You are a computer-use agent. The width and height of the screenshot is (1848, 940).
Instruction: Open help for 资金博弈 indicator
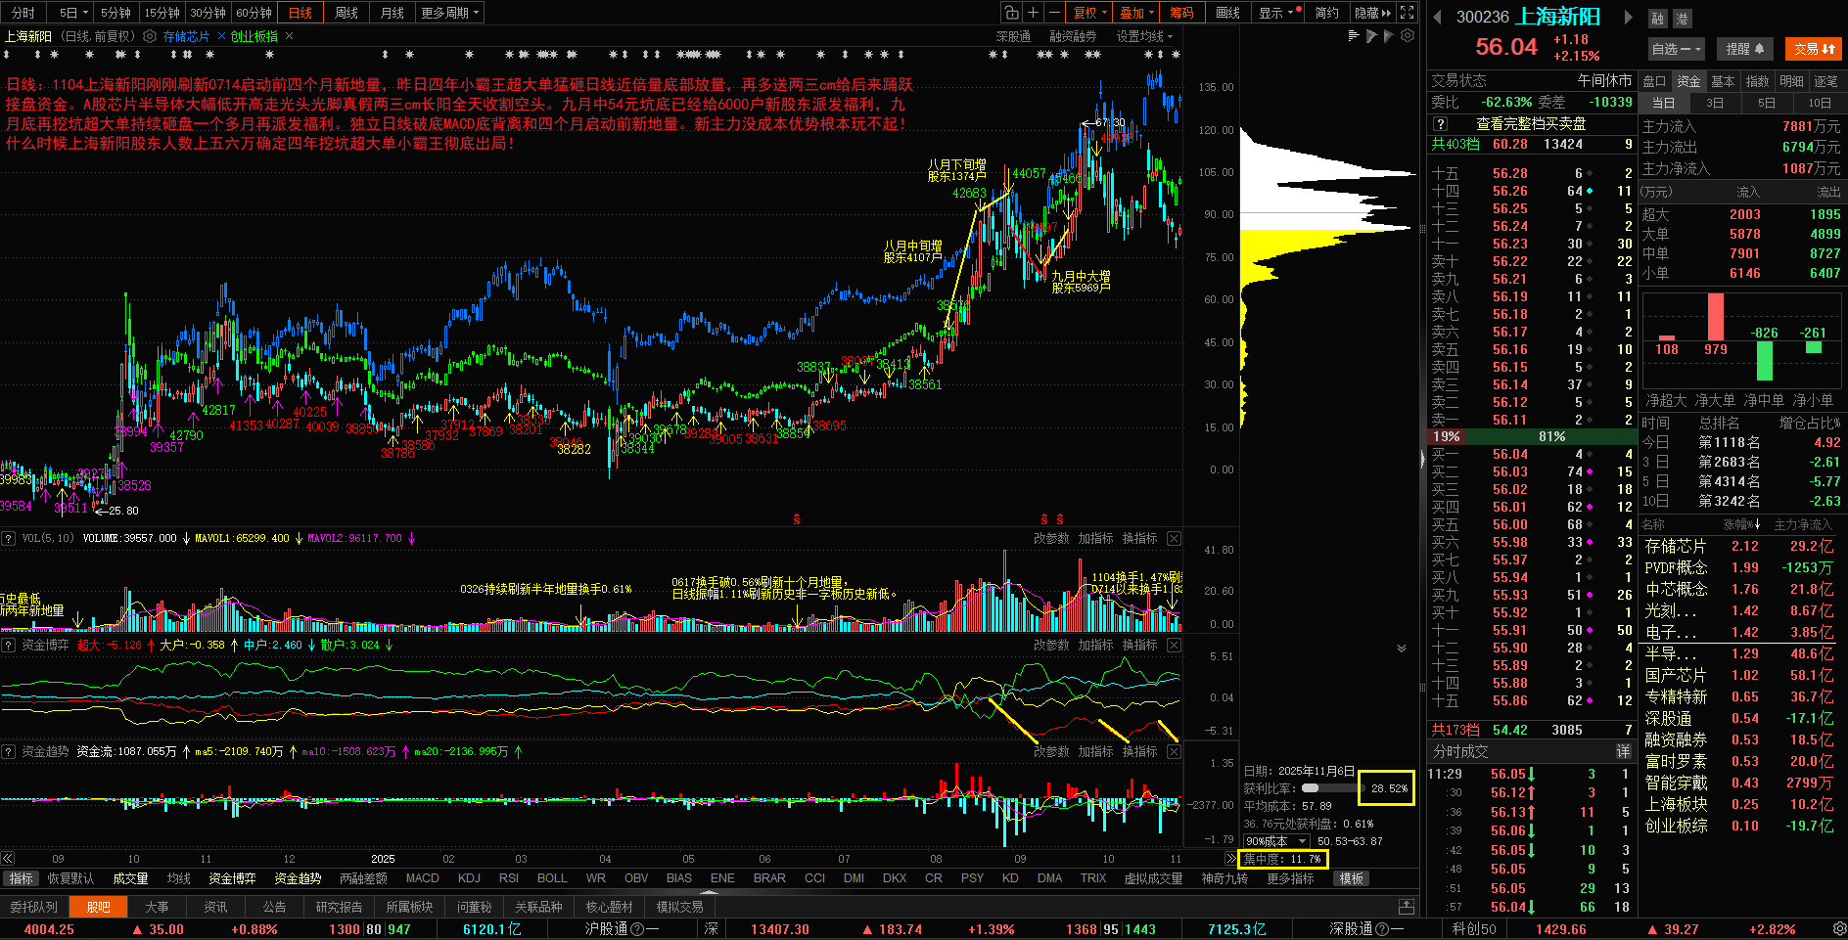(8, 645)
